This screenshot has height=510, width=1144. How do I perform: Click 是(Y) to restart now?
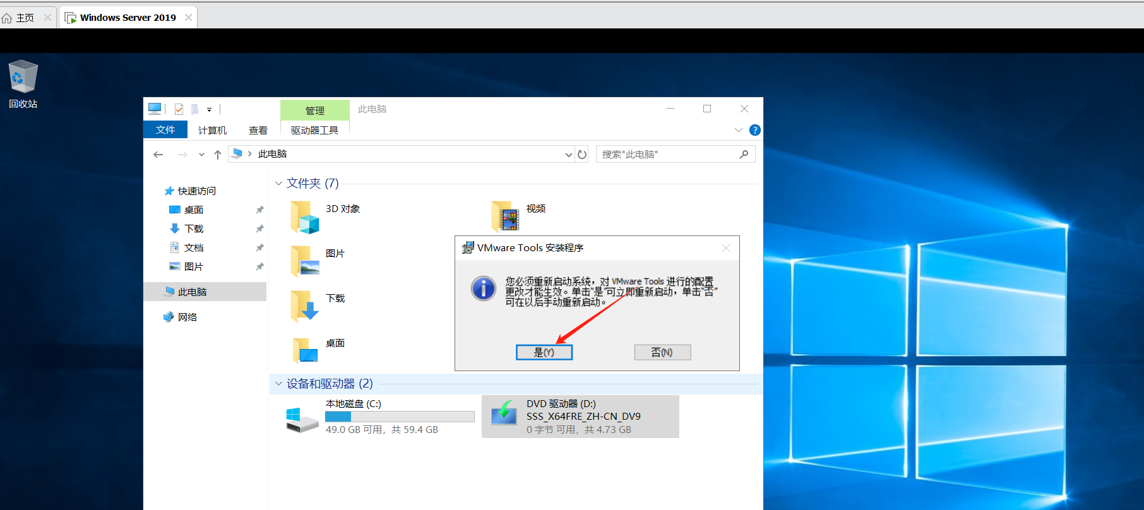coord(544,352)
